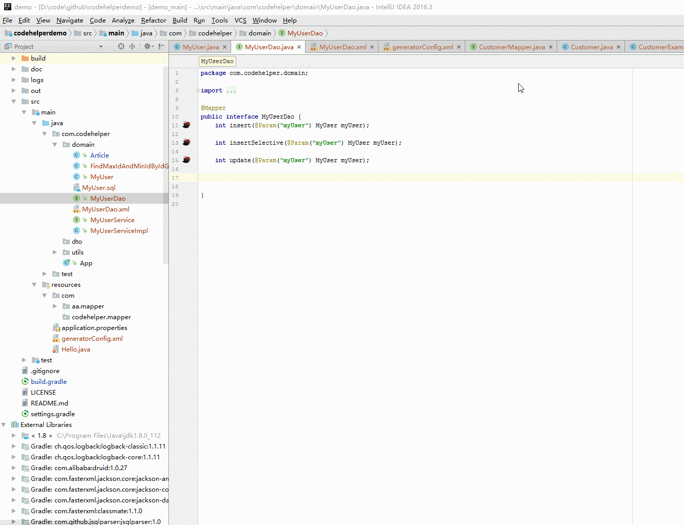Click the build.gradle file icon
This screenshot has width=684, height=525.
pyautogui.click(x=25, y=381)
